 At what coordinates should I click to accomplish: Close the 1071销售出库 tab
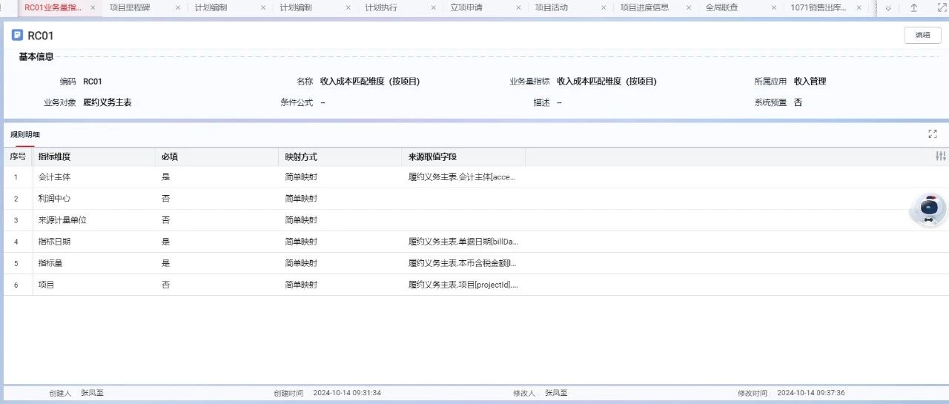tap(860, 8)
